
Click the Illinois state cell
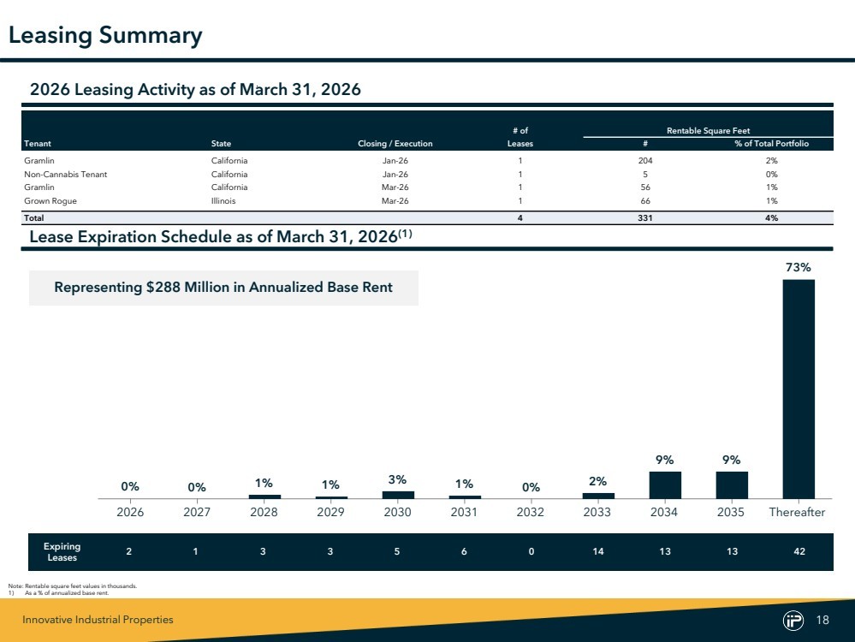223,200
